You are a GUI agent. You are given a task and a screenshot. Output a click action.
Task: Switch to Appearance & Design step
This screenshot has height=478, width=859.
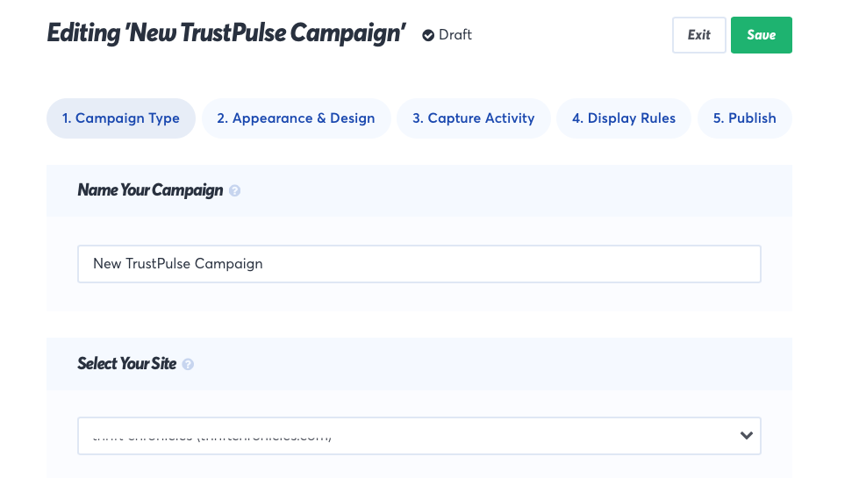pyautogui.click(x=296, y=118)
